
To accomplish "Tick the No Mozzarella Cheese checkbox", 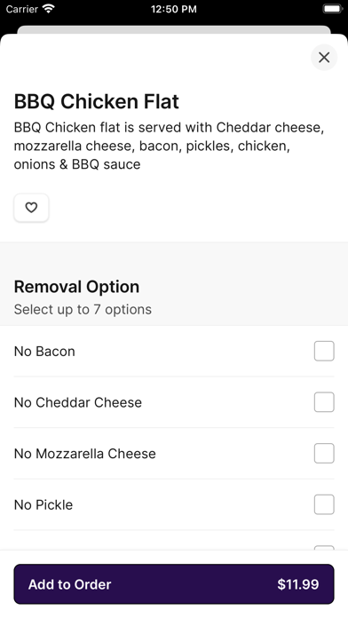I will point(324,454).
